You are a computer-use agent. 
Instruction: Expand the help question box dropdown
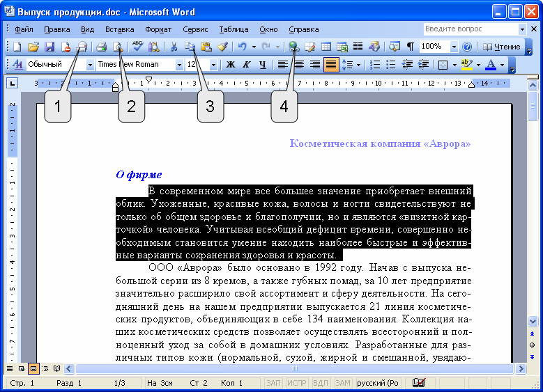click(522, 29)
